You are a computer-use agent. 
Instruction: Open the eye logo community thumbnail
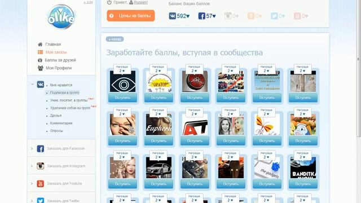(x=122, y=81)
